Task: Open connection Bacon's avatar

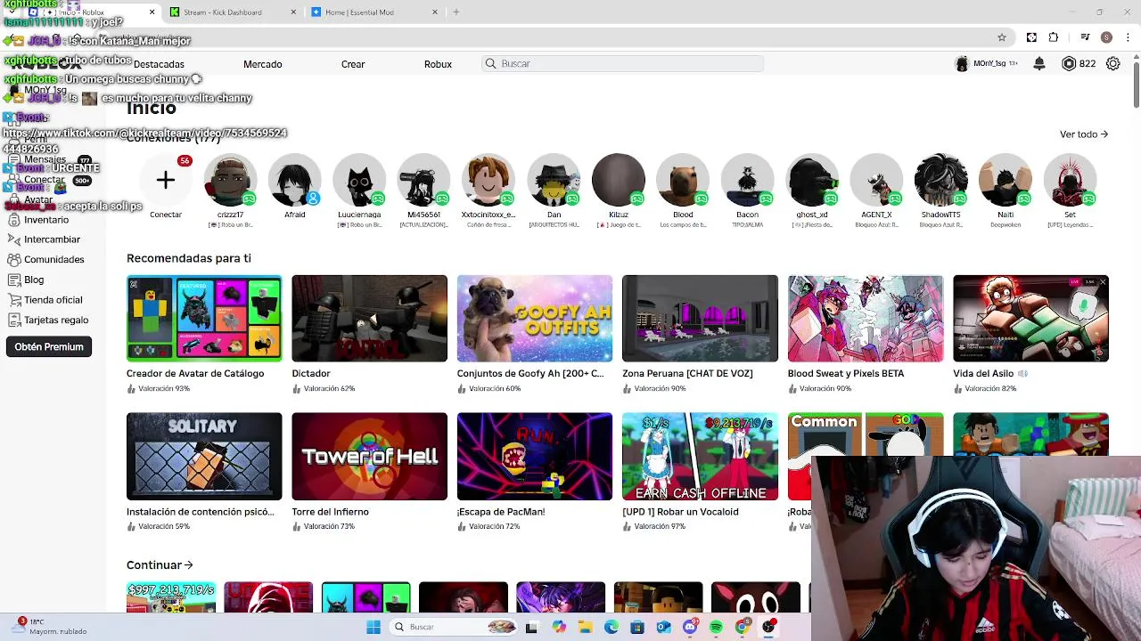Action: (747, 181)
